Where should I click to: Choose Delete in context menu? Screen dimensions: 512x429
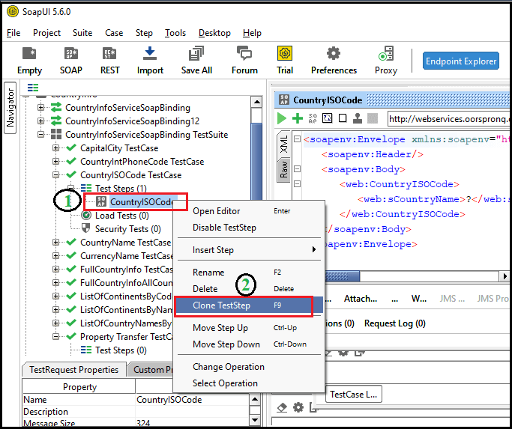(x=248, y=289)
